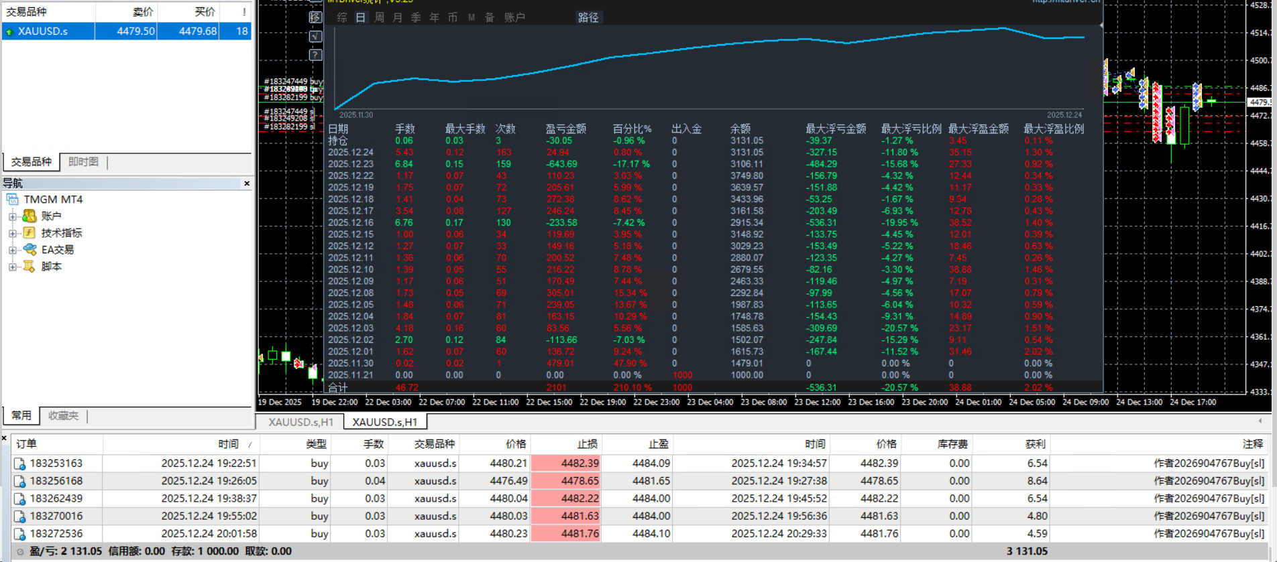Screen dimensions: 1277x562
Task: Expand the 脚本 tree node
Action: (x=12, y=267)
